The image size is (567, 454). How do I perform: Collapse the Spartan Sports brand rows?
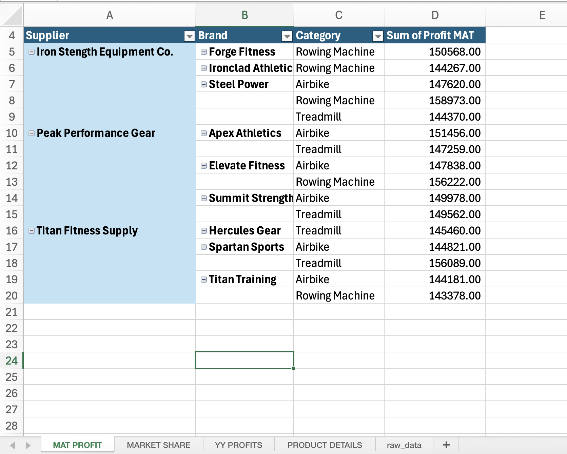[x=203, y=247]
